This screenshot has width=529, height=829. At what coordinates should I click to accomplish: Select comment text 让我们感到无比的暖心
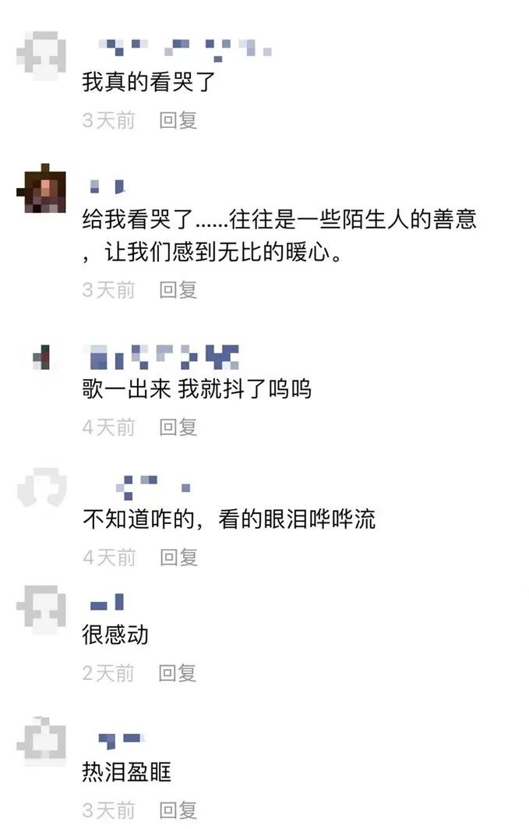coord(224,252)
